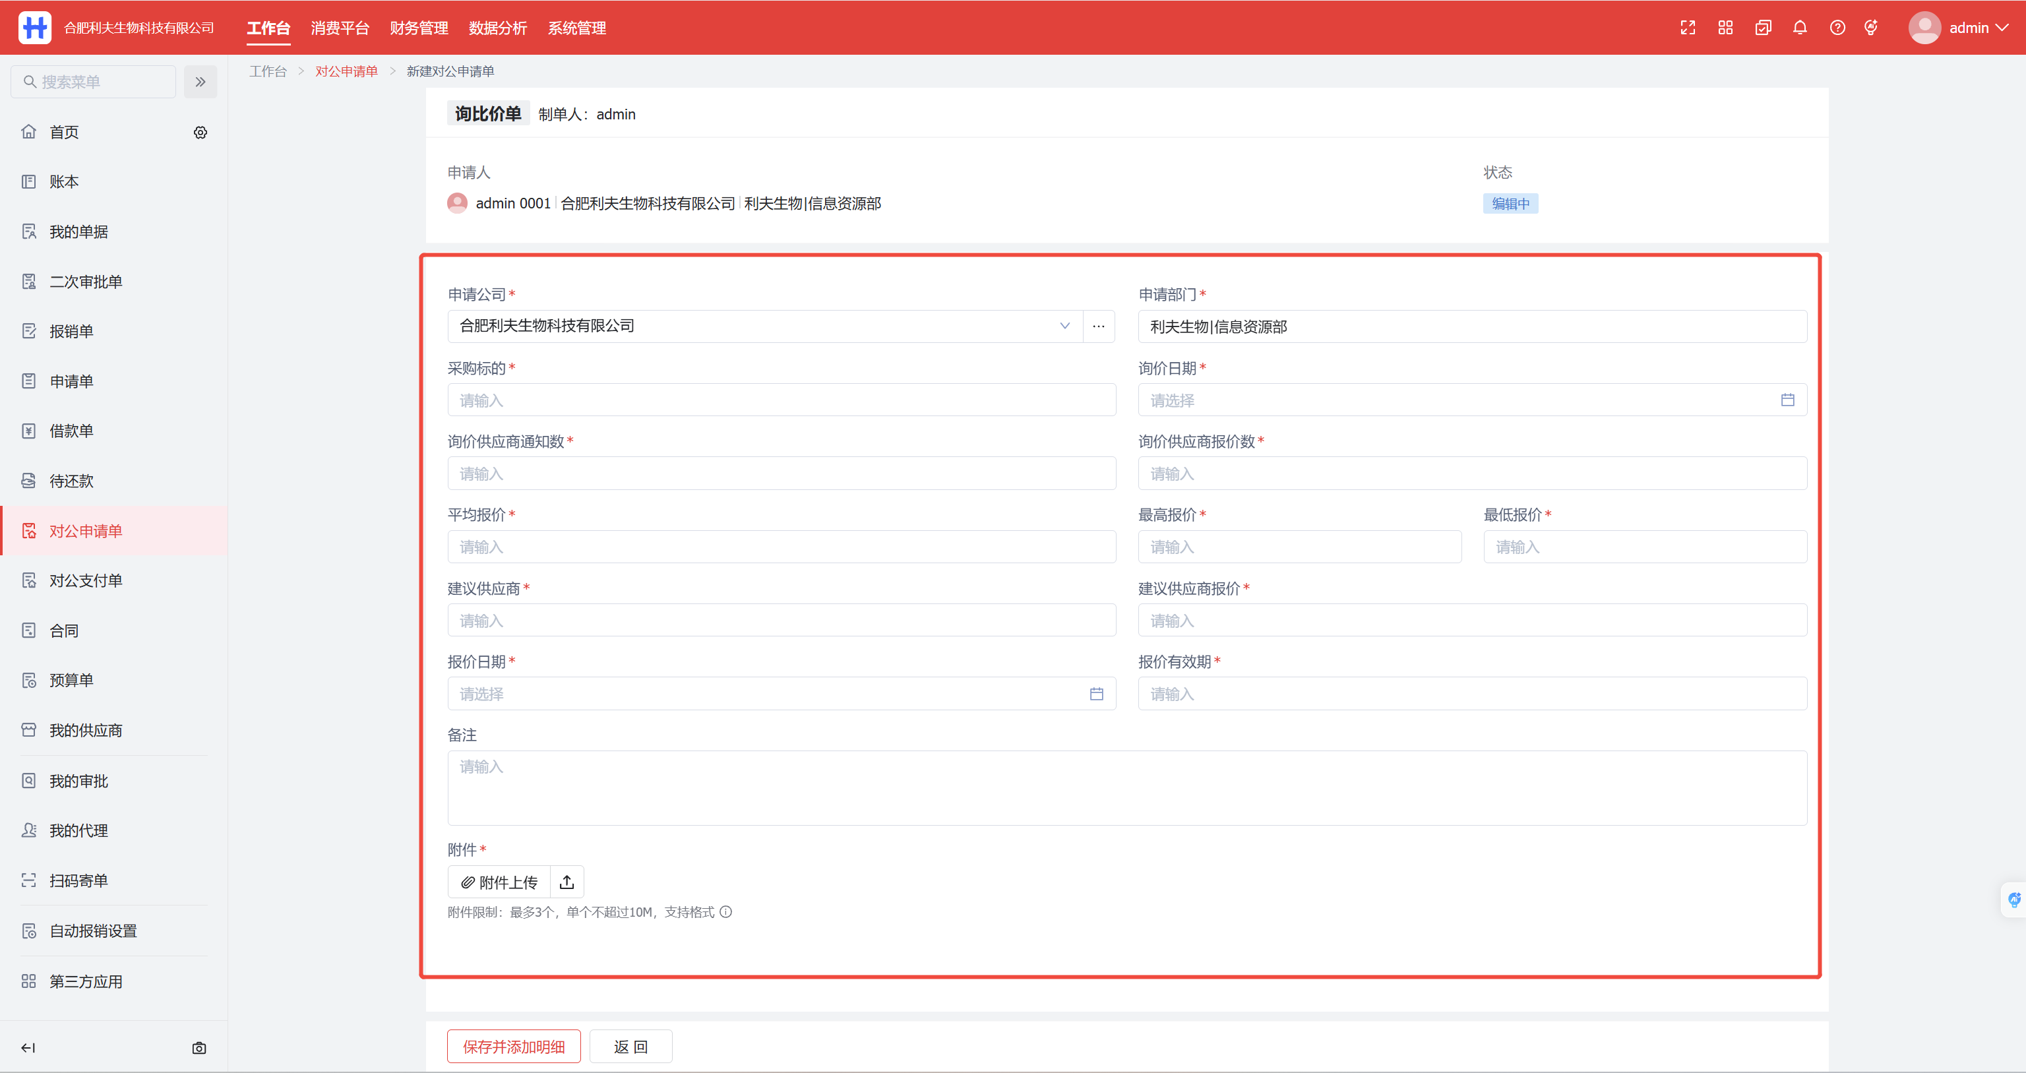Click the attachment upload arrow icon
2026x1073 pixels.
(x=567, y=882)
